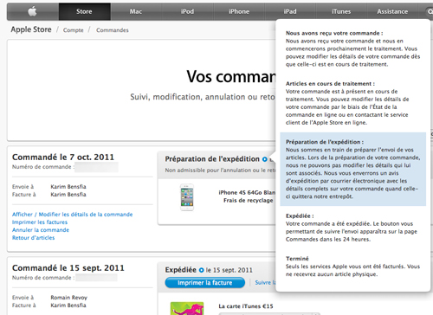Screen dimensions: 433x315
Task: Click 'Nous avons reçu votre commande' popup heading
Action: [334, 33]
